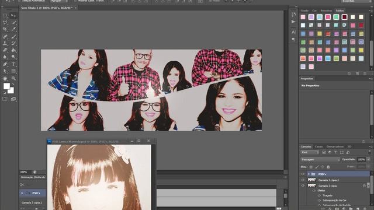Select the Magic Wand tool

pyautogui.click(x=13, y=22)
